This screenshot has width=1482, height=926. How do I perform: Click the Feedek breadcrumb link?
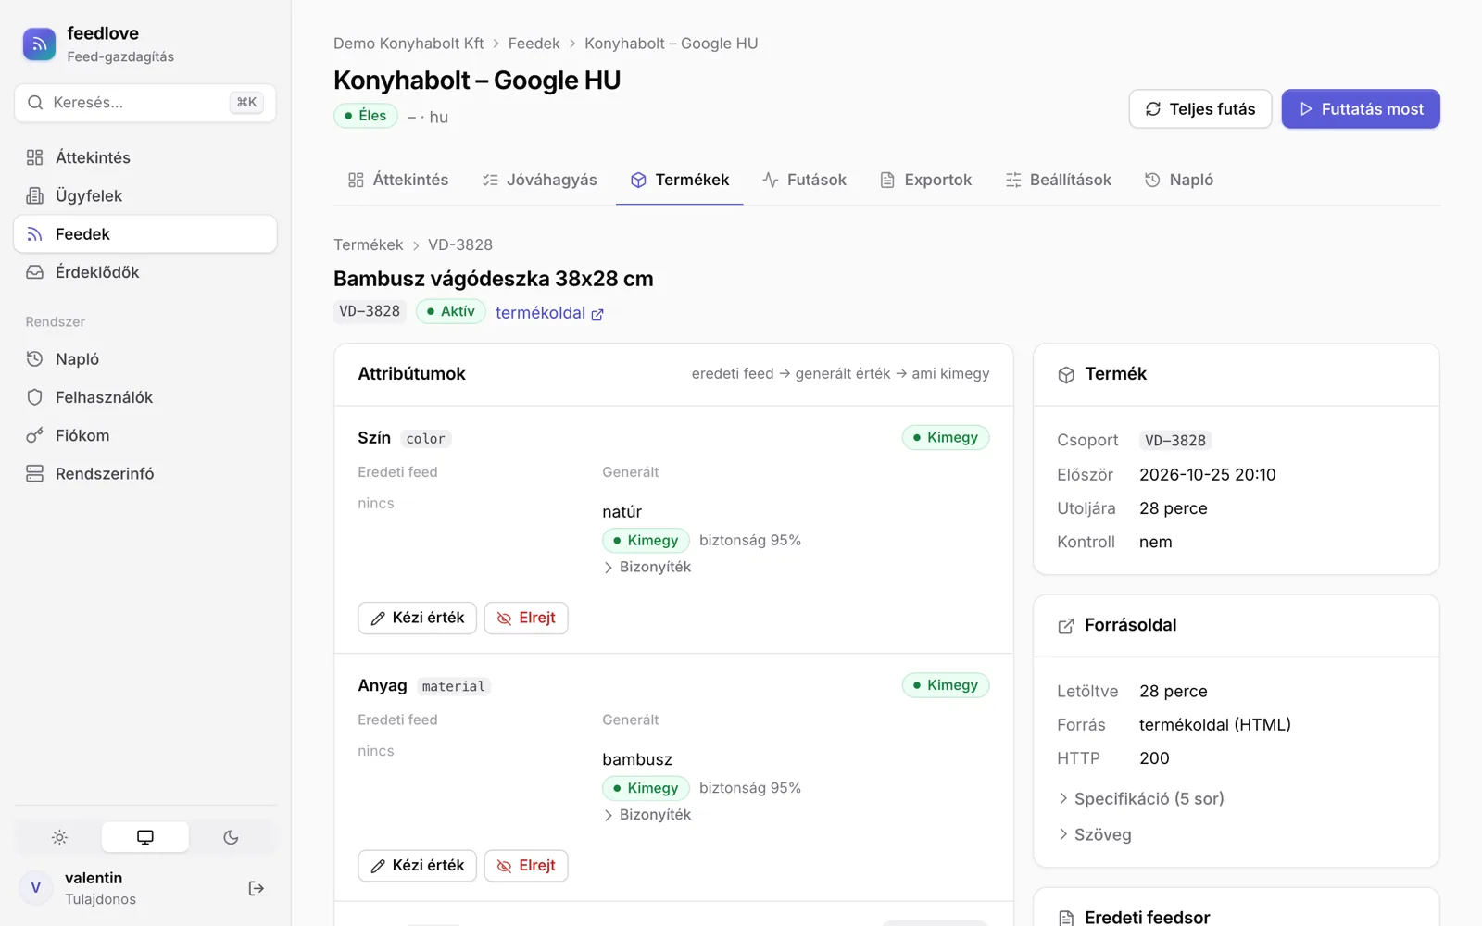click(x=534, y=44)
